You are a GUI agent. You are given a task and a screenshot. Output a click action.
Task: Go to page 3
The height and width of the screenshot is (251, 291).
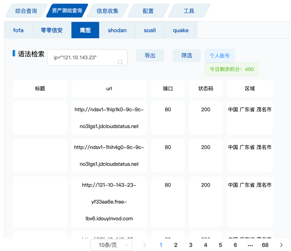(x=191, y=245)
